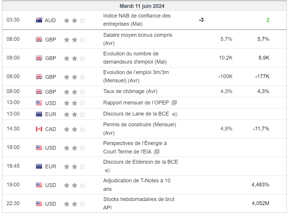Click the speaker icon after Discours de Lane

(175, 114)
